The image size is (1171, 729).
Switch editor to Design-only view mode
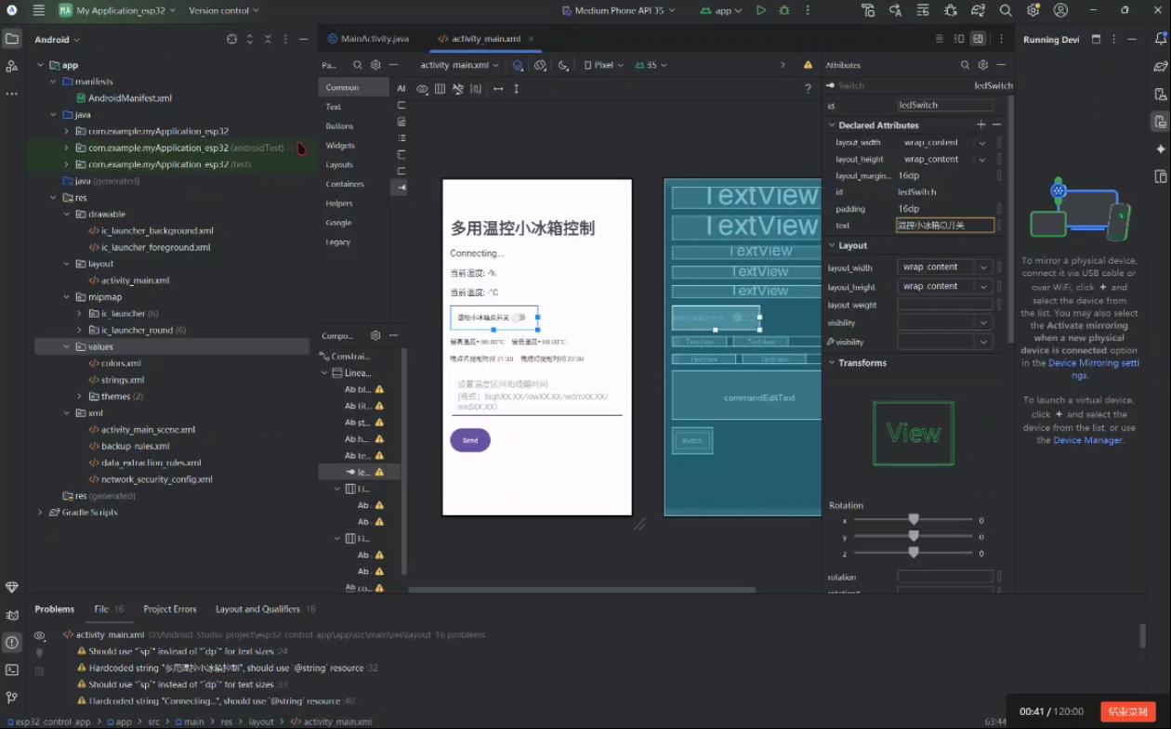(x=978, y=38)
